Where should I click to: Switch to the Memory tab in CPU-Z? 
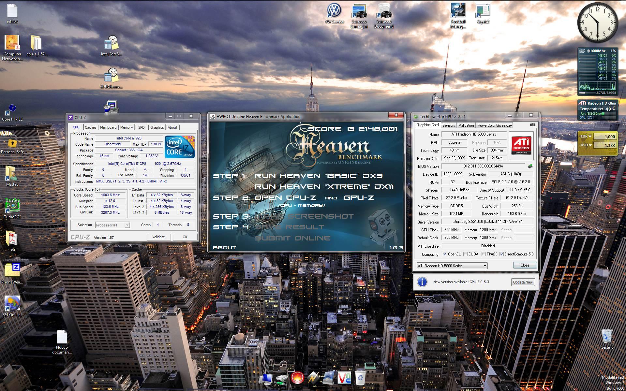pos(127,127)
